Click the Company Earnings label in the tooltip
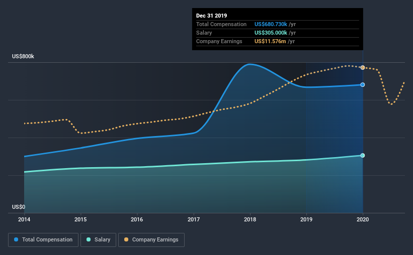Viewport: 413px width, 255px height. tap(219, 41)
